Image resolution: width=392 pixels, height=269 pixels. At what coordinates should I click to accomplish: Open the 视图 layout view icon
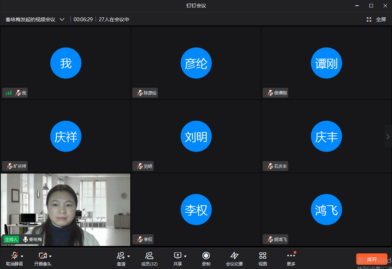click(262, 256)
